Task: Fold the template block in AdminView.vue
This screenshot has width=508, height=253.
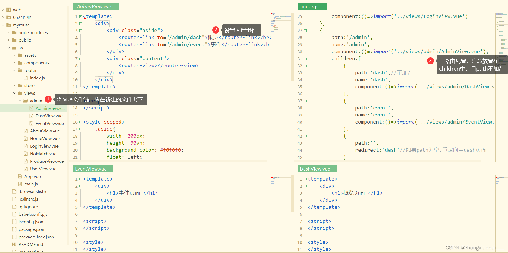Action: click(80, 16)
